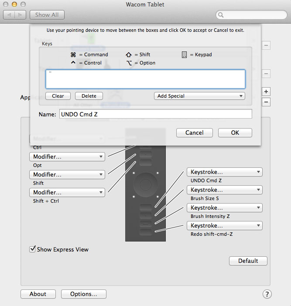Open Keystroke dropdown for Redo shift-cmd-Z

[224, 226]
